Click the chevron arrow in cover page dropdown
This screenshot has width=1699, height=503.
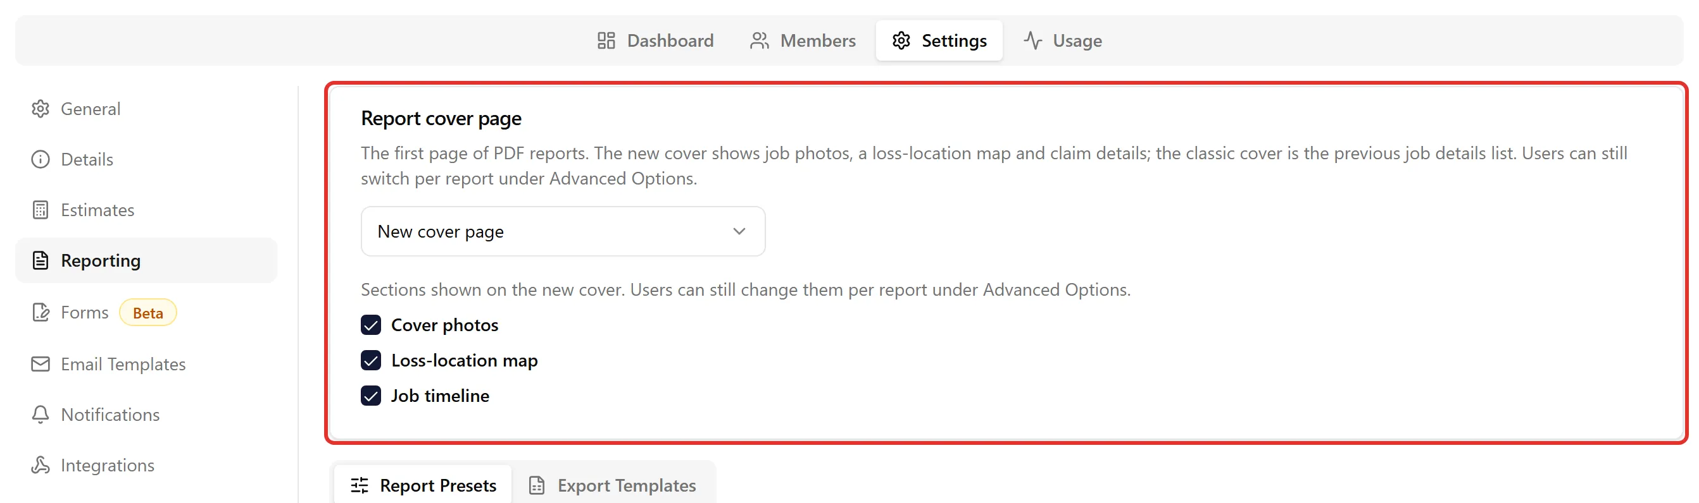tap(739, 232)
